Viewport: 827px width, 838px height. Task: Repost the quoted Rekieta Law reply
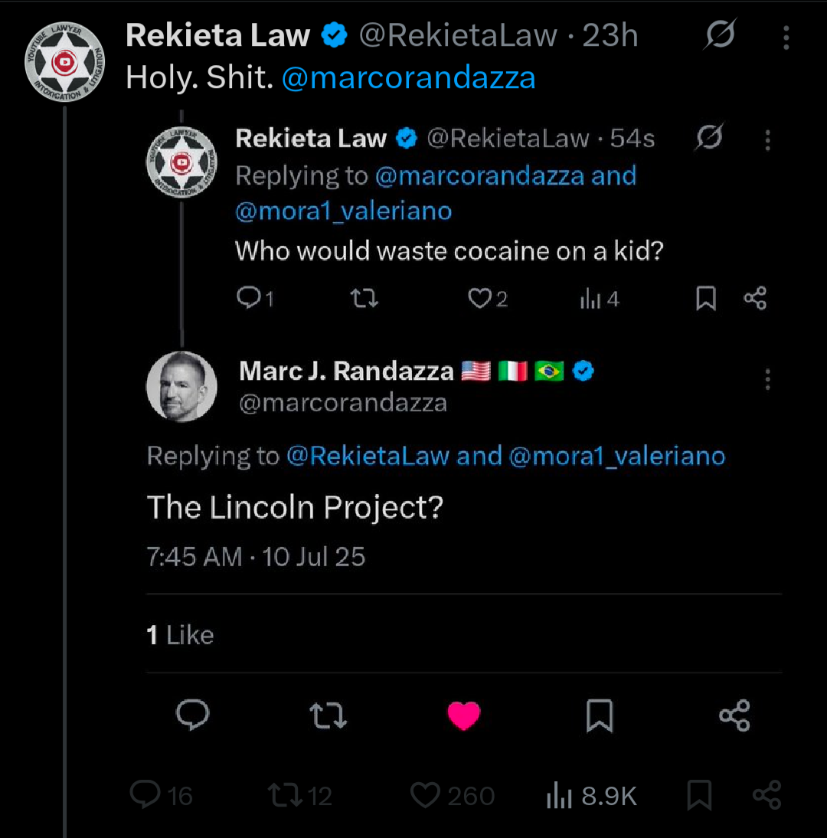tap(364, 298)
